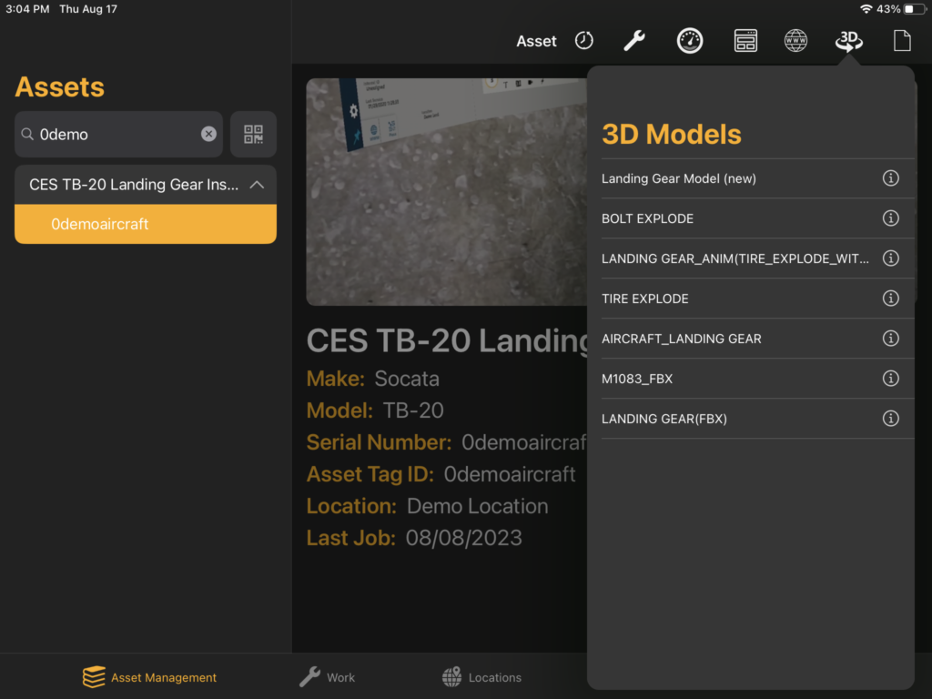This screenshot has width=932, height=699.
Task: Open the forms list toolbar icon
Action: coord(745,40)
